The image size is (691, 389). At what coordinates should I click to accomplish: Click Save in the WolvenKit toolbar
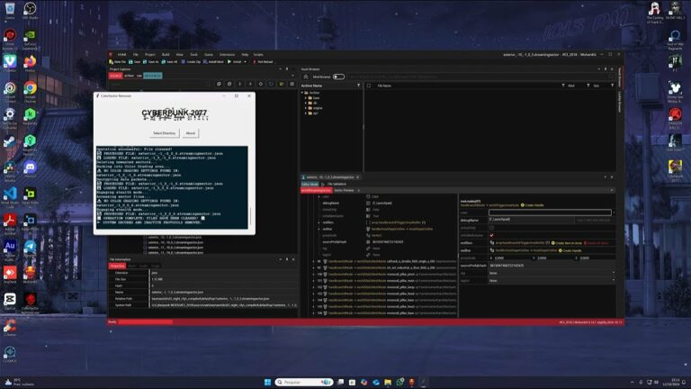point(134,62)
